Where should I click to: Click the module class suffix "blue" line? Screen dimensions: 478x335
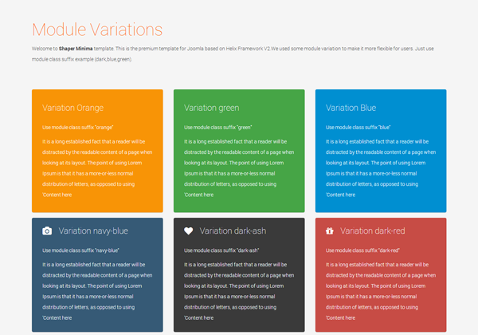[x=358, y=127]
